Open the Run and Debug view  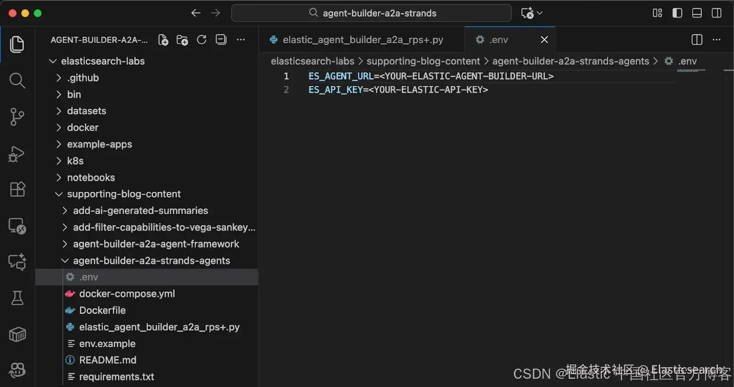click(x=17, y=154)
